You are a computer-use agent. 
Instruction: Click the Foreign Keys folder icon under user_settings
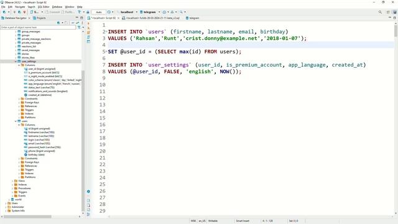click(22, 102)
